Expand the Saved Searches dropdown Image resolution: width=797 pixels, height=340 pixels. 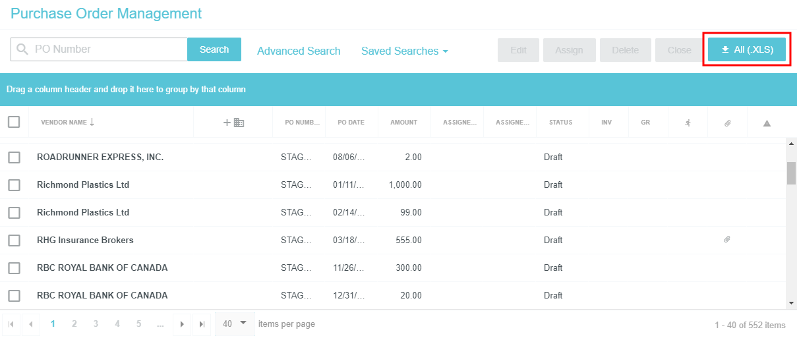(404, 51)
